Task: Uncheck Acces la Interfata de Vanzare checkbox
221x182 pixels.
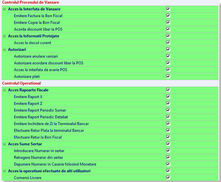Action: coord(168,9)
